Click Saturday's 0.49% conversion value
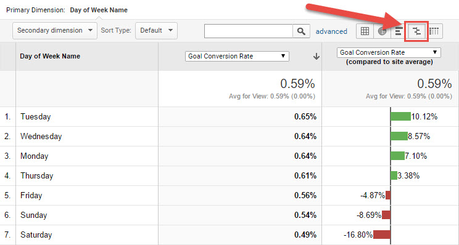Viewport: 459px width, 245px height. point(305,235)
